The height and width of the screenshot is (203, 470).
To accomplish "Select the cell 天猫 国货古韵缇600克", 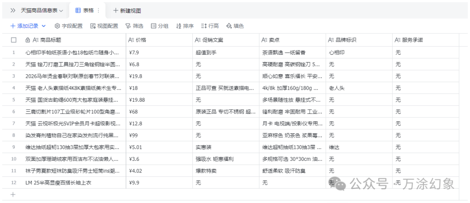I will click(75, 100).
